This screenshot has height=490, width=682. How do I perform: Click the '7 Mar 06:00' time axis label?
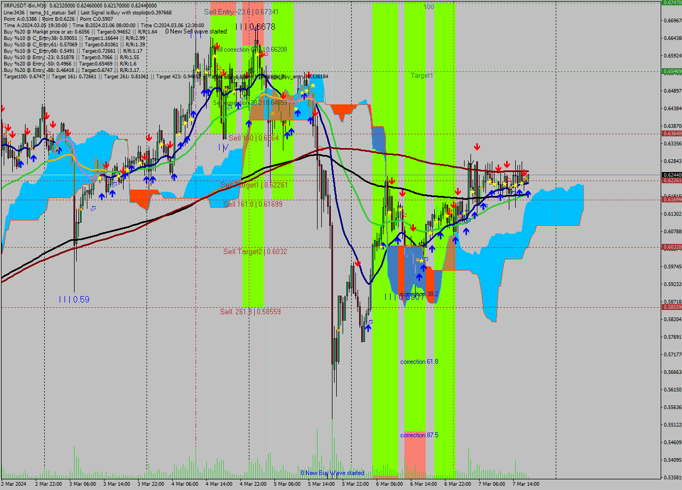[491, 484]
